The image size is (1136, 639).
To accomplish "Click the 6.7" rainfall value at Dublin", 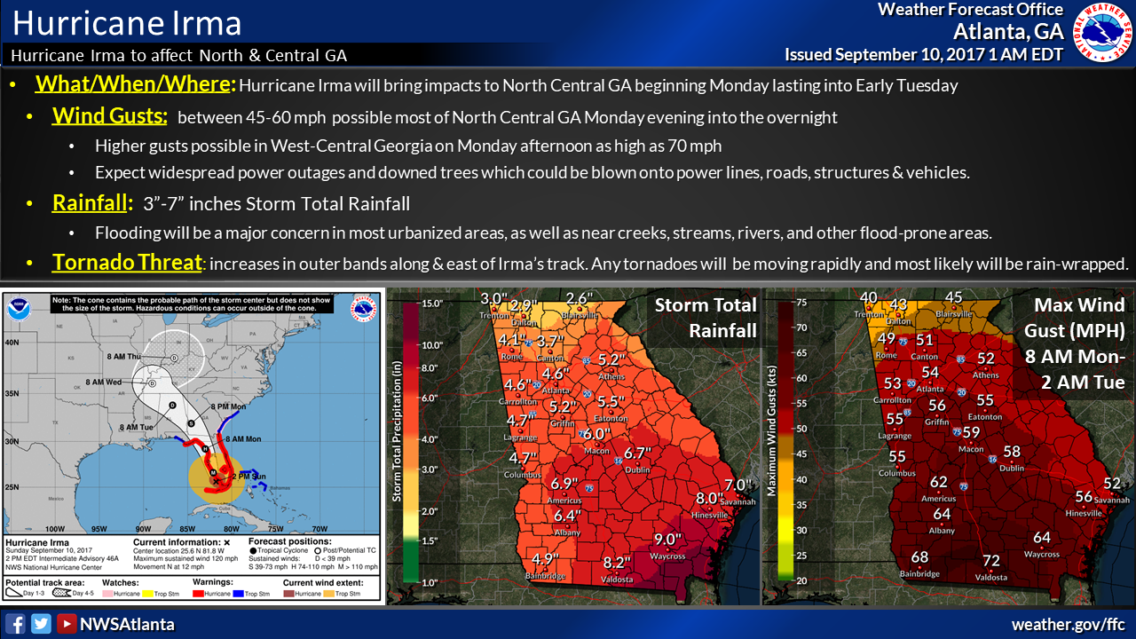I will (x=639, y=454).
